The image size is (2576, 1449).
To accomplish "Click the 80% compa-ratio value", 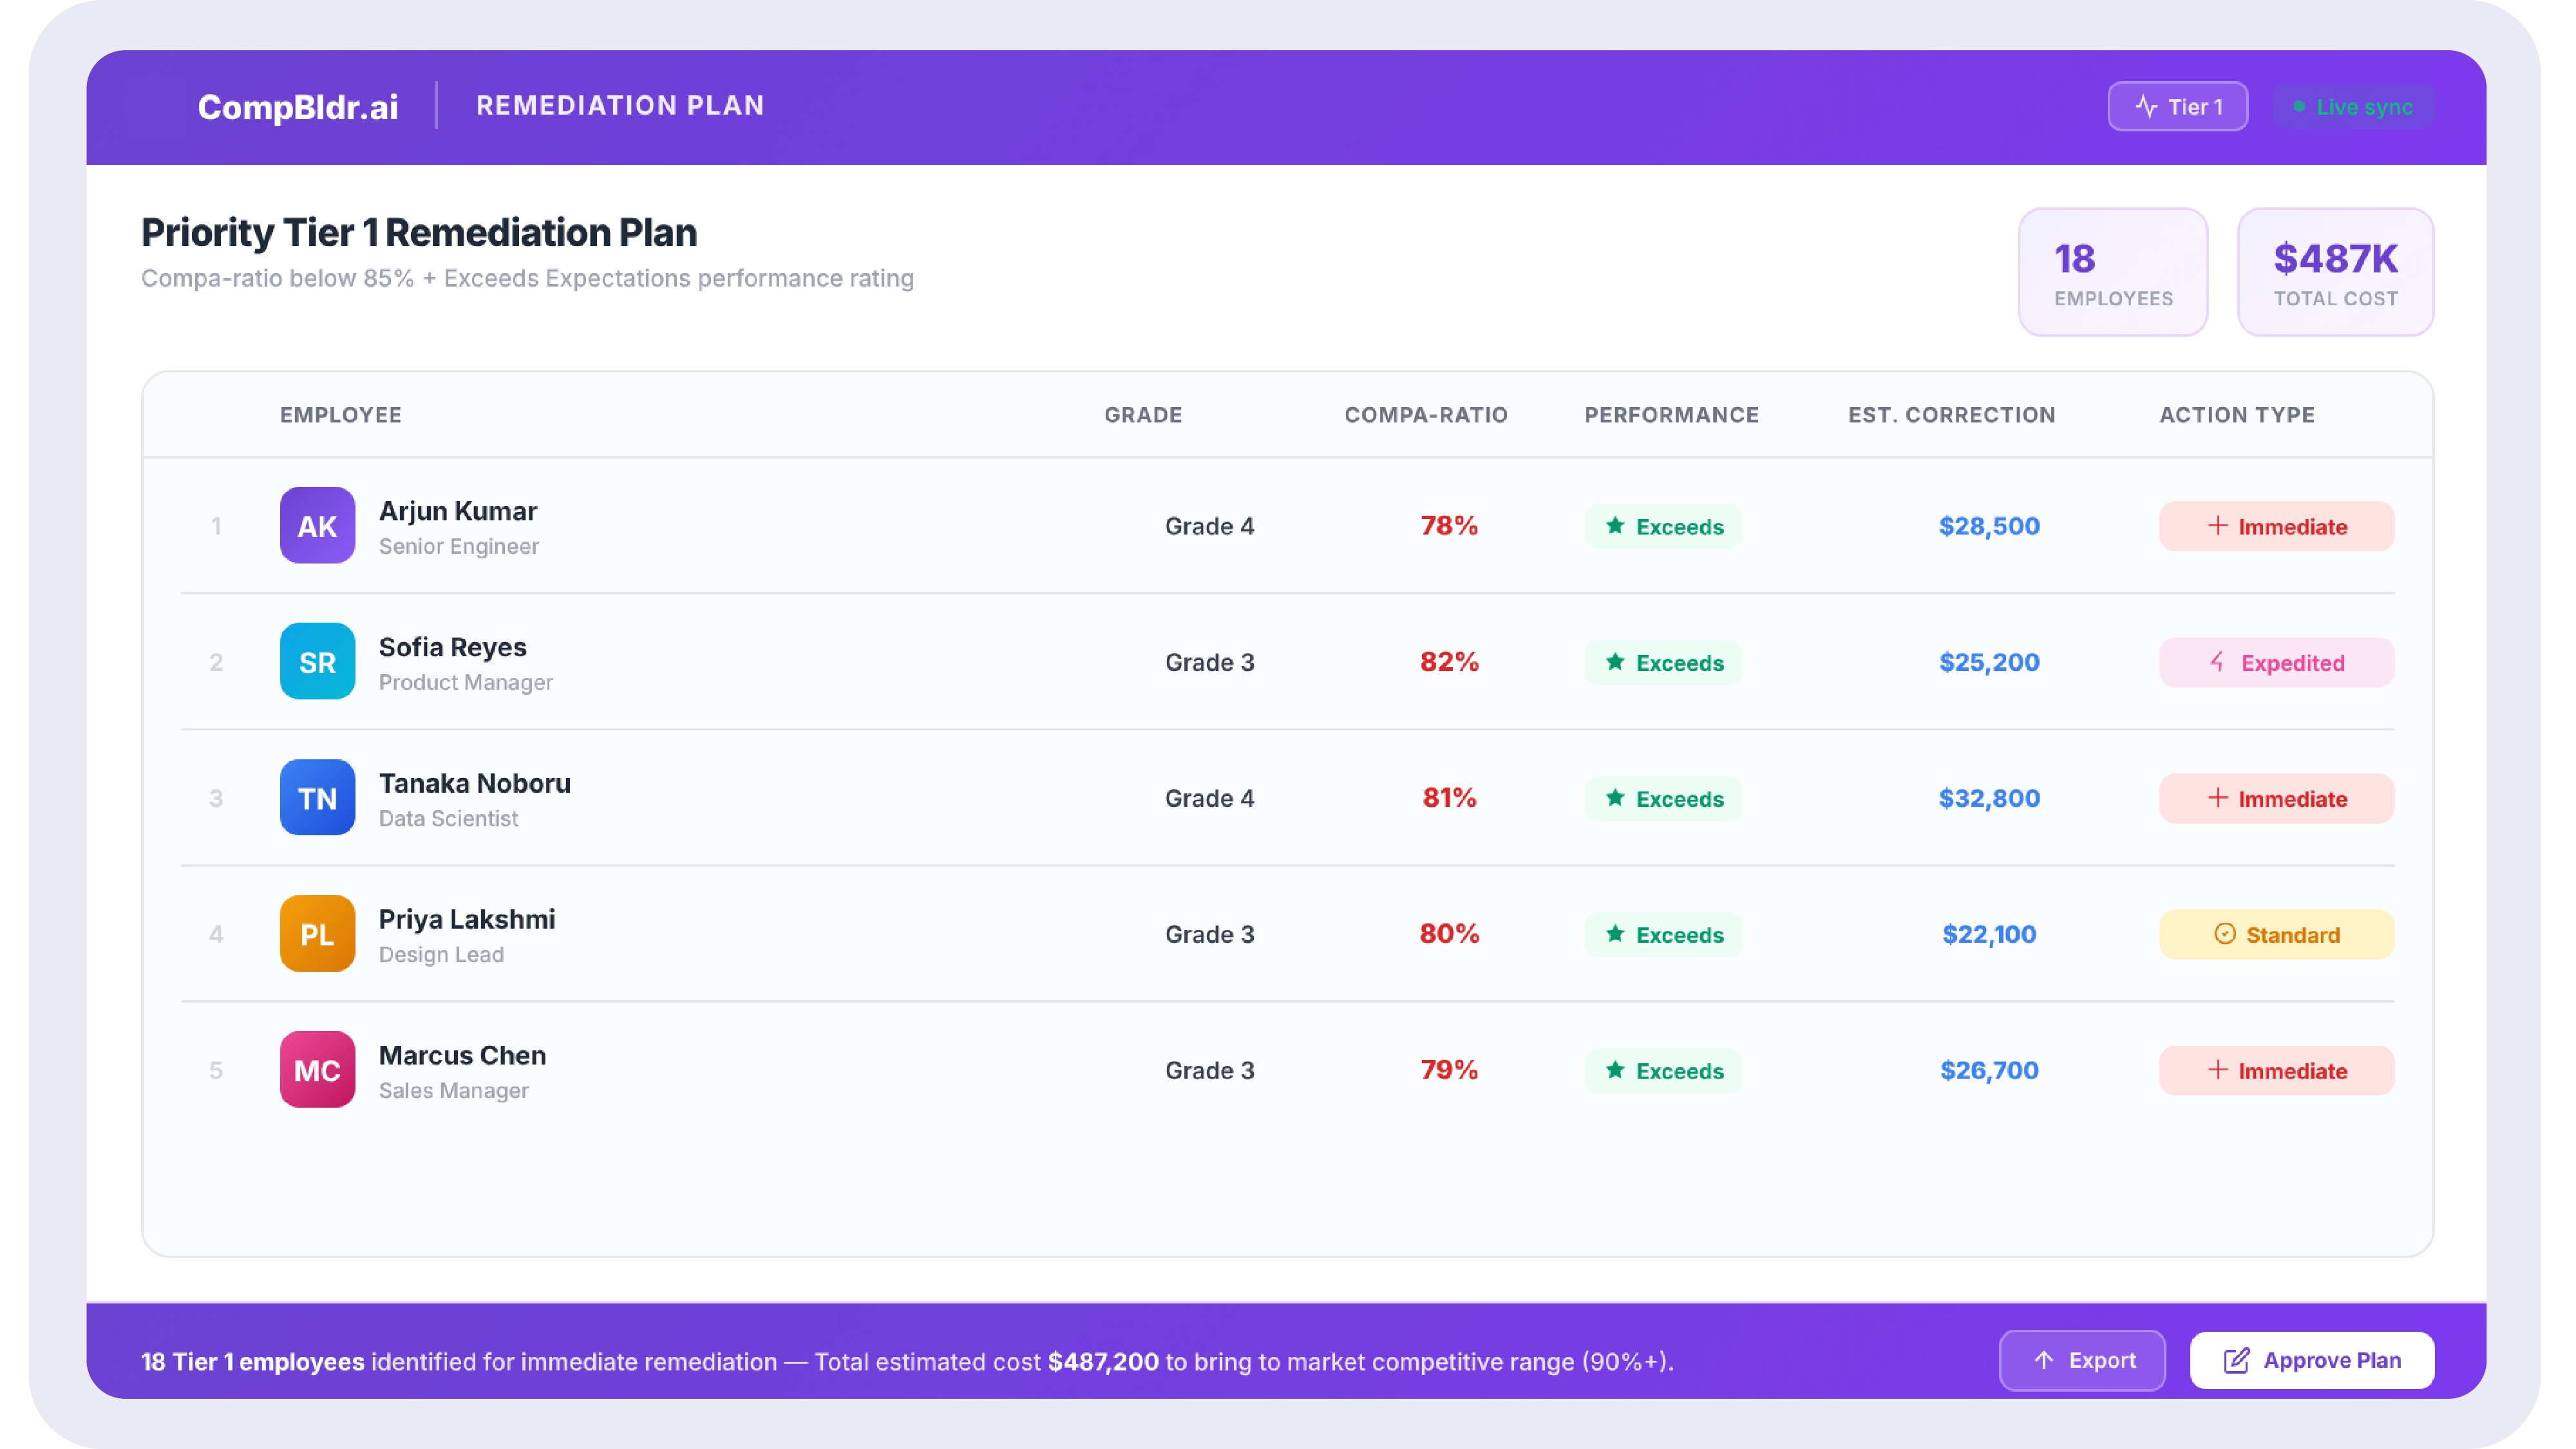I will (x=1449, y=933).
